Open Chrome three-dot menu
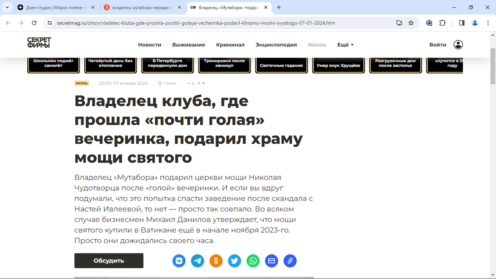Image resolution: width=496 pixels, height=279 pixels. click(487, 23)
